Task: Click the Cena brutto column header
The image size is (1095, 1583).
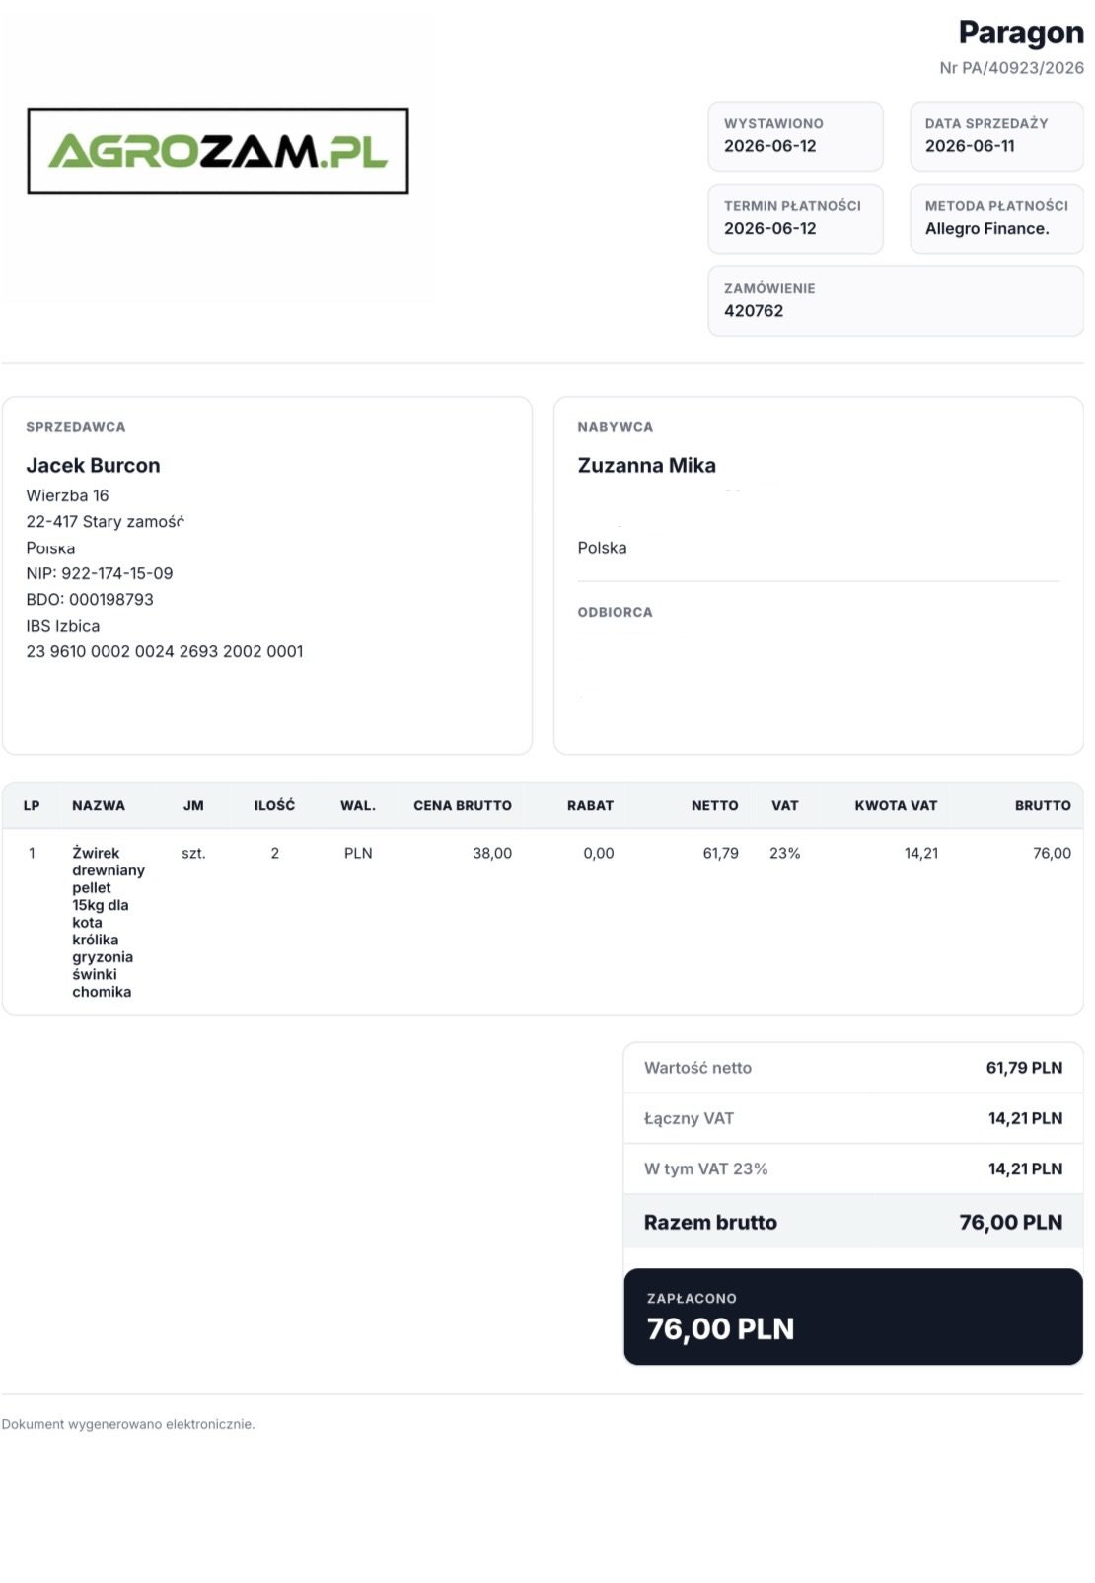Action: pyautogui.click(x=463, y=806)
